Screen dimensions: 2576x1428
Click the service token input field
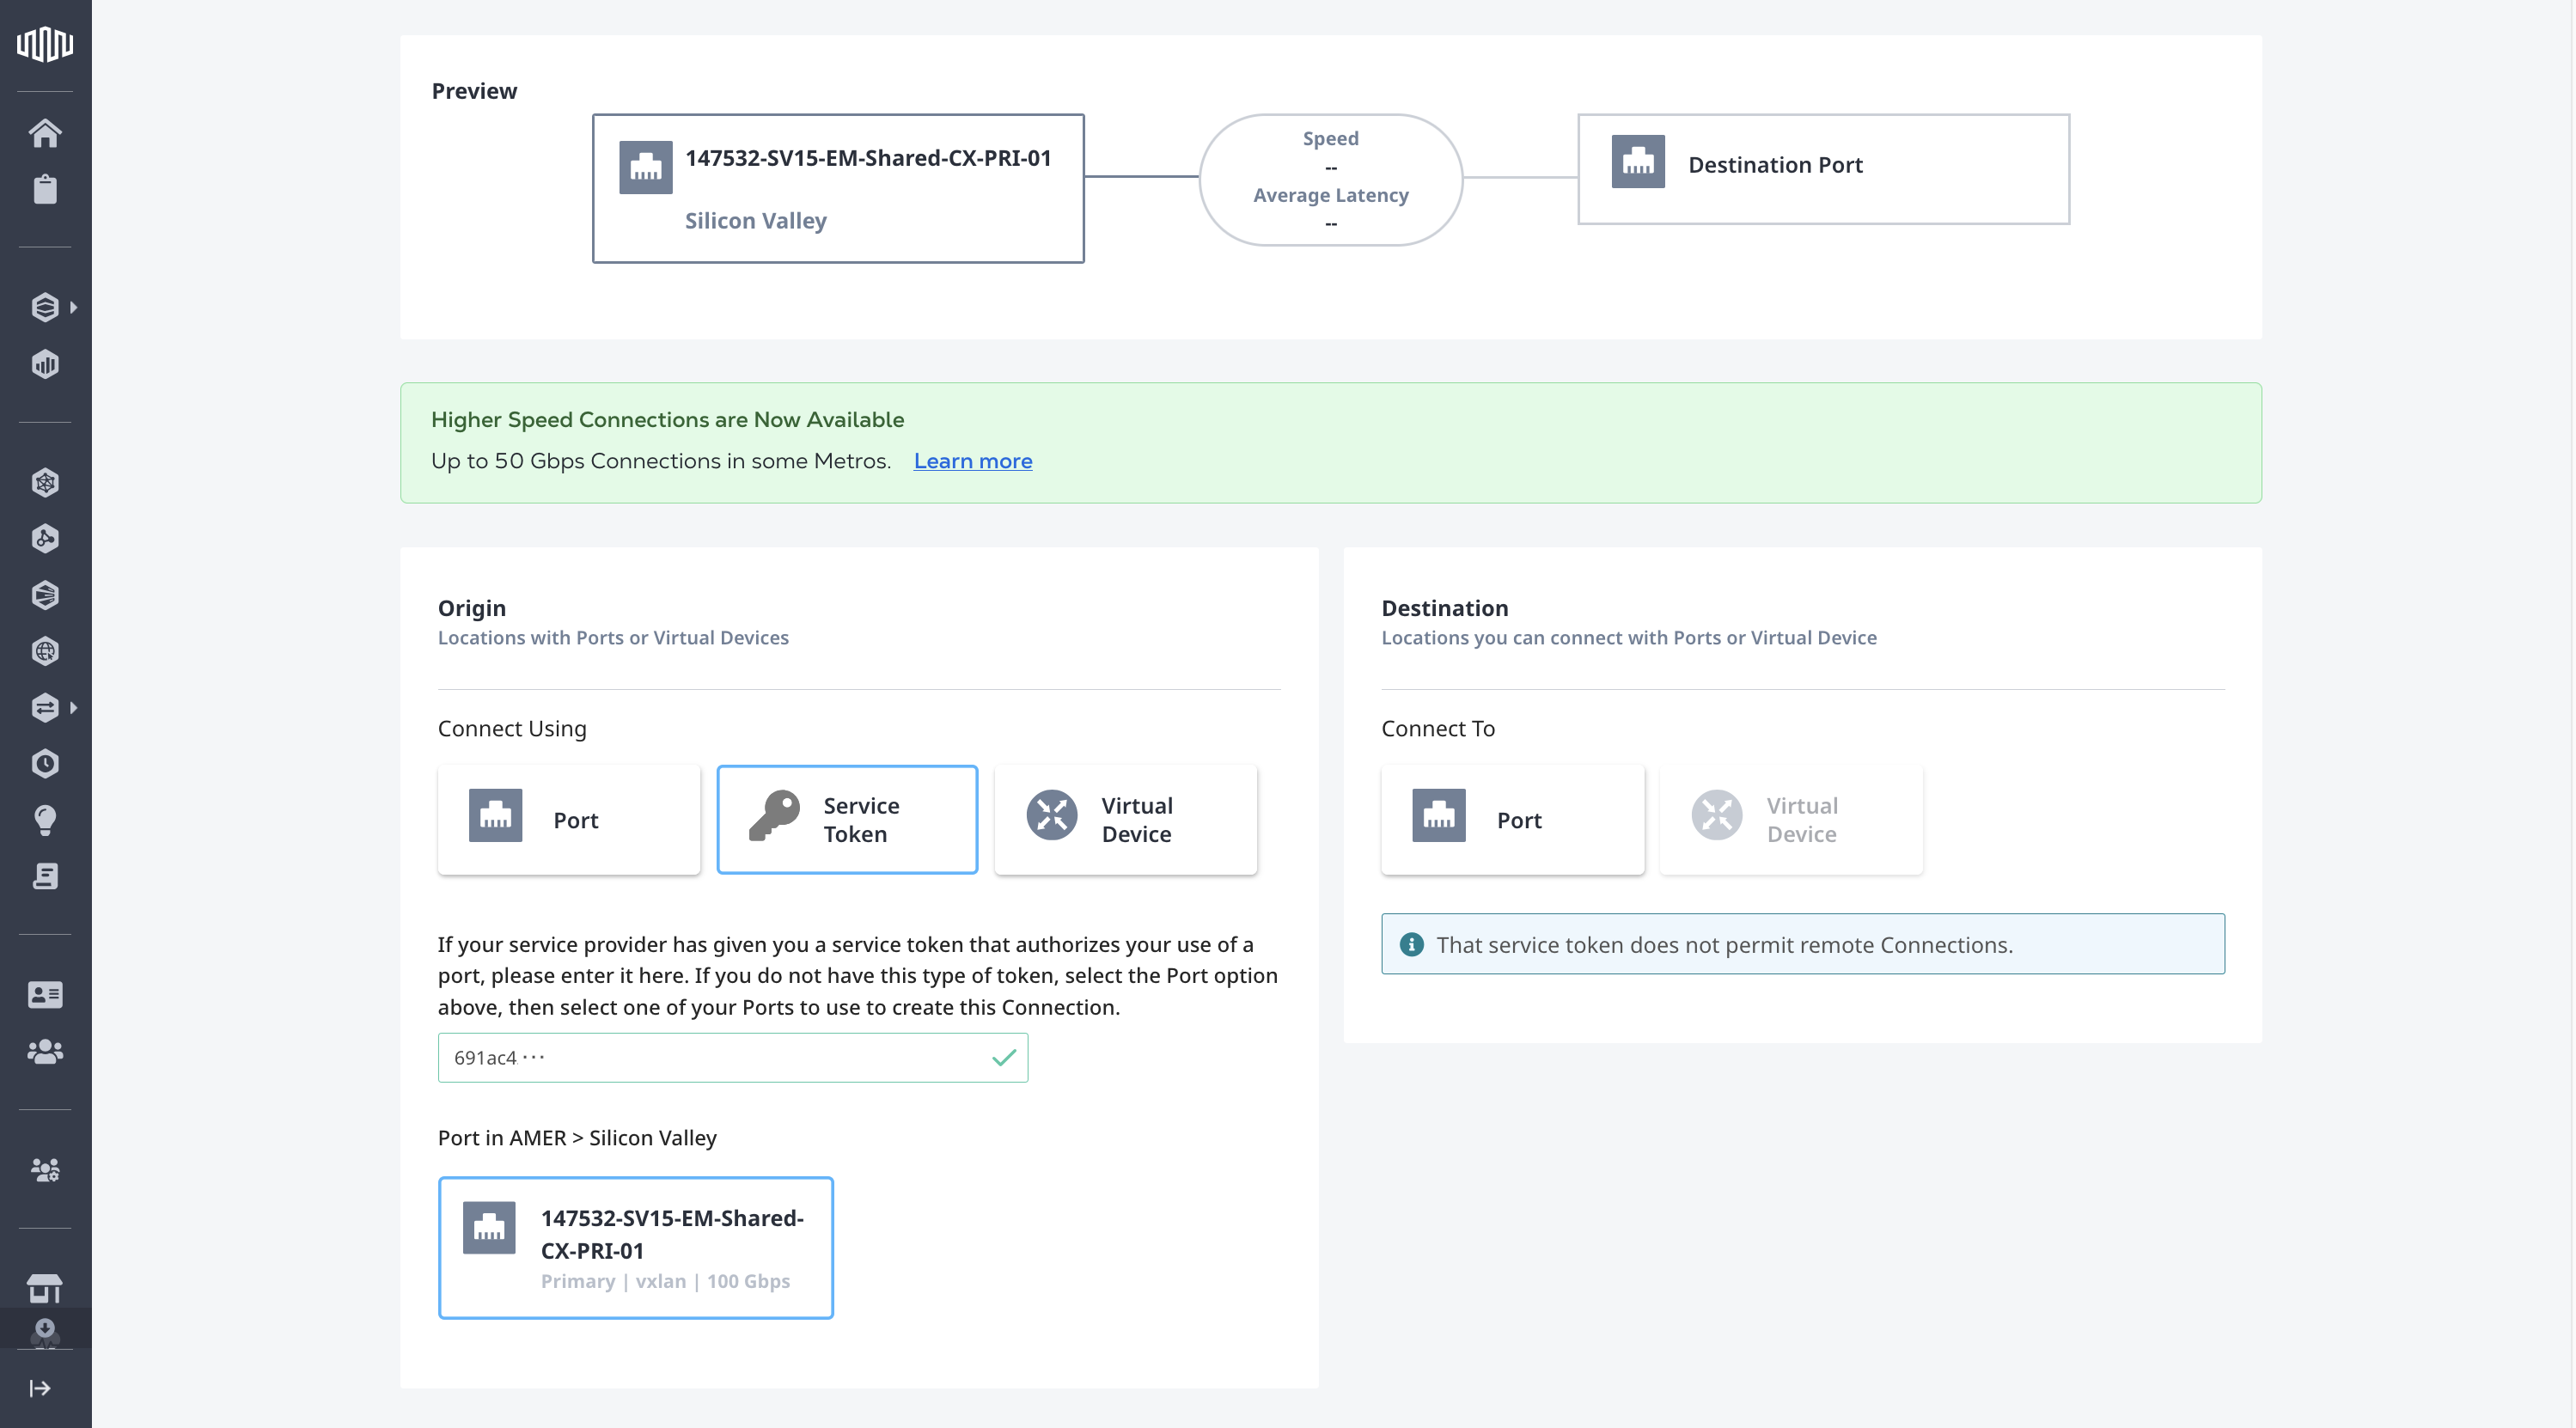pos(733,1058)
